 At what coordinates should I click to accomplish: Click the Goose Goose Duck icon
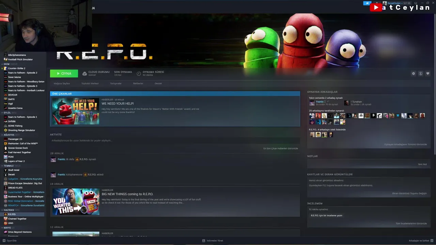coord(5,148)
